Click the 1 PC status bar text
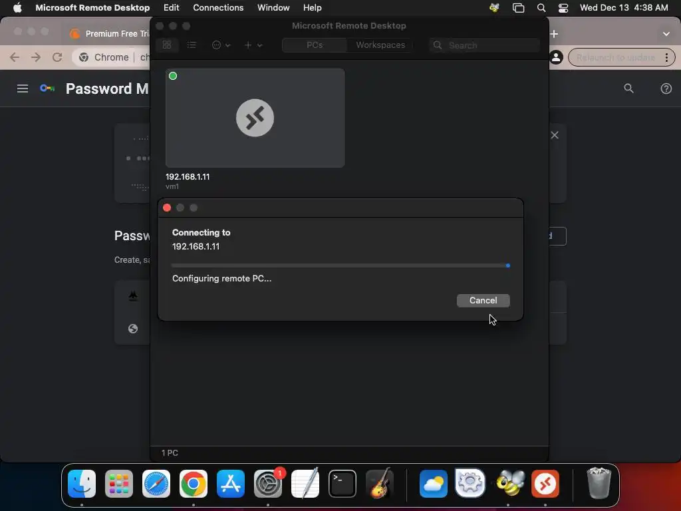 [x=170, y=452]
